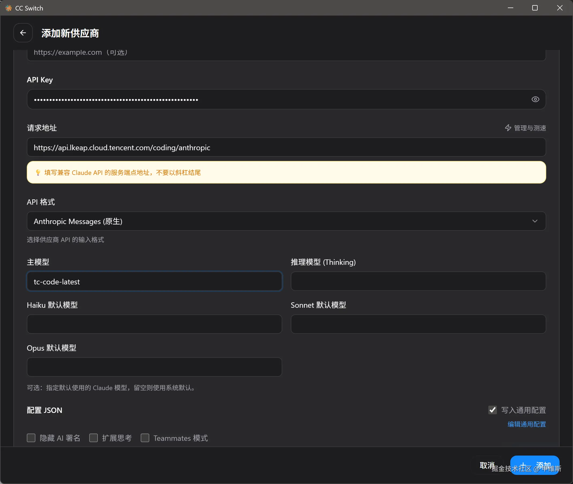Click the Haiku 默认模型 input field
Screen dimensions: 573x484
(x=154, y=324)
